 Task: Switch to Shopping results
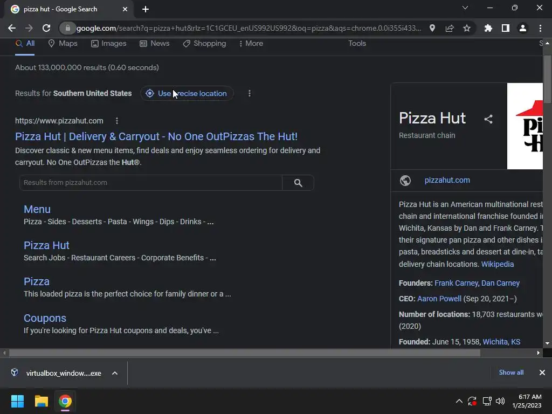click(x=204, y=43)
